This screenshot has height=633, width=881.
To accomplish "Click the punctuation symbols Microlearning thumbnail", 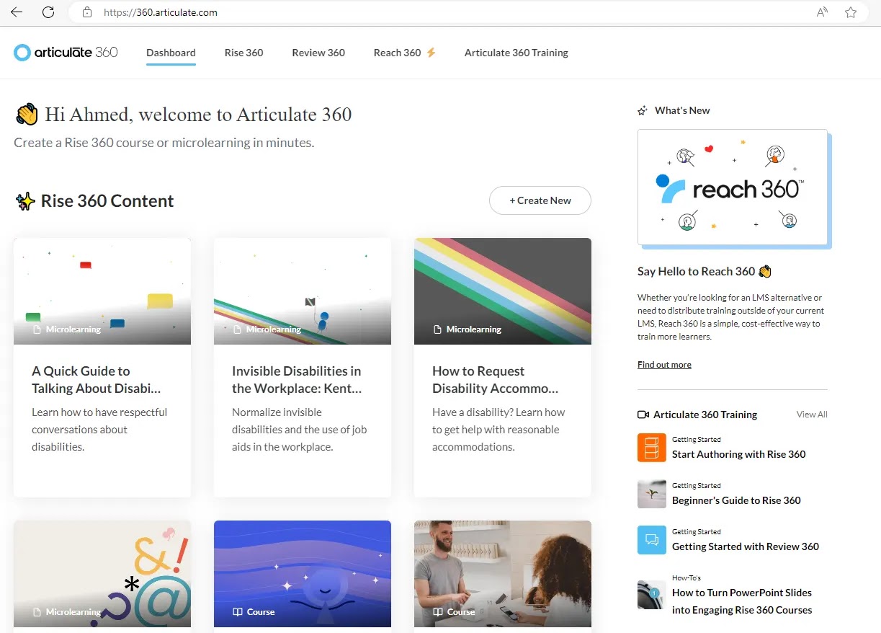I will click(102, 573).
